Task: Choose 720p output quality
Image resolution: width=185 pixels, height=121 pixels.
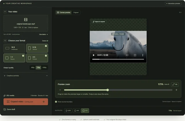Action: point(38,67)
